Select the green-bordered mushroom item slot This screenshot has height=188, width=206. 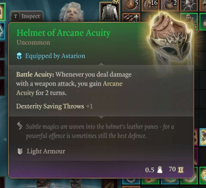tap(189, 19)
